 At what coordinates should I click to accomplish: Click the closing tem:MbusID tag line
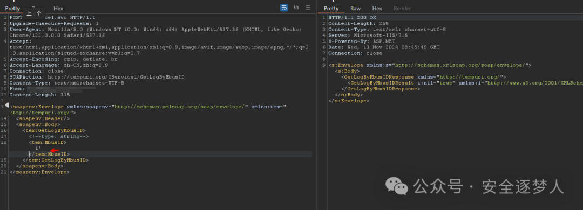pyautogui.click(x=49, y=154)
